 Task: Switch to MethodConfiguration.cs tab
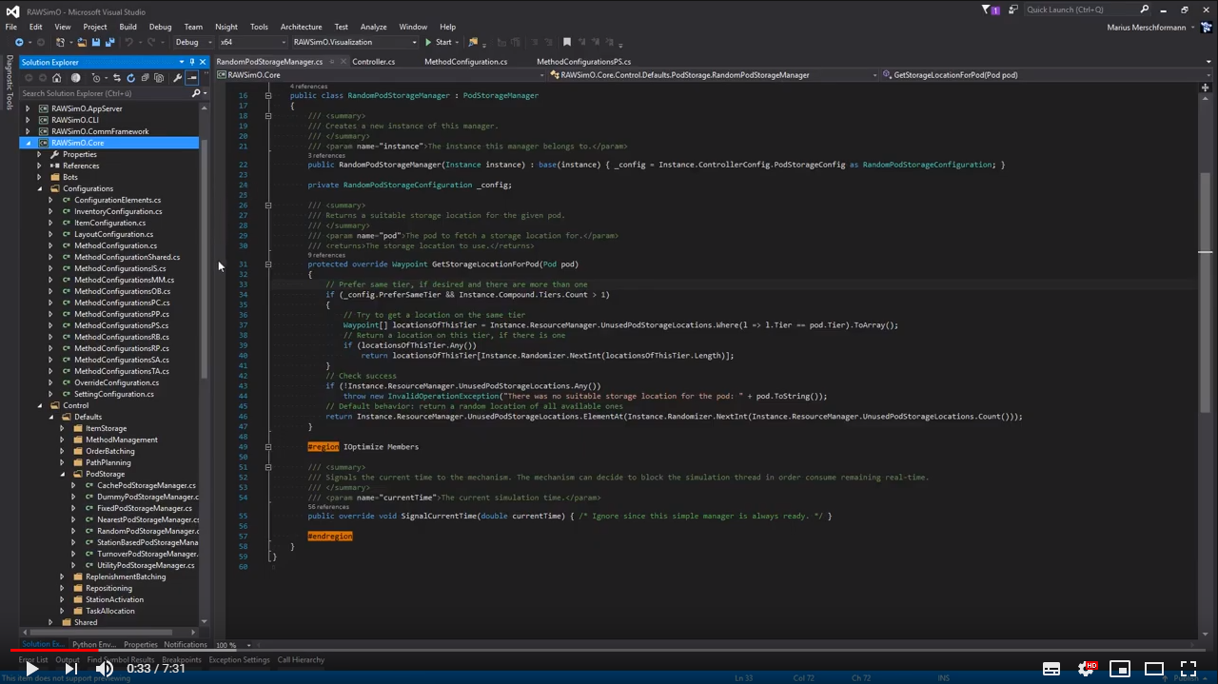click(x=465, y=62)
